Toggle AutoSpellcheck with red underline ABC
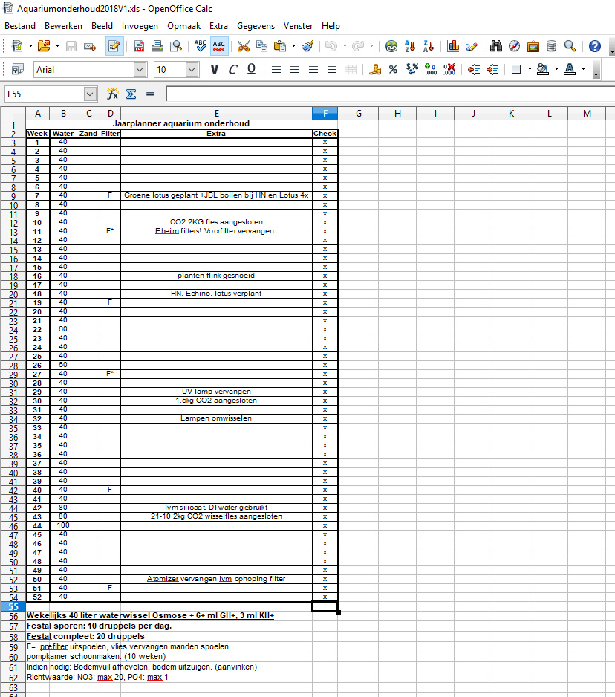This screenshot has height=697, width=615. pyautogui.click(x=219, y=46)
